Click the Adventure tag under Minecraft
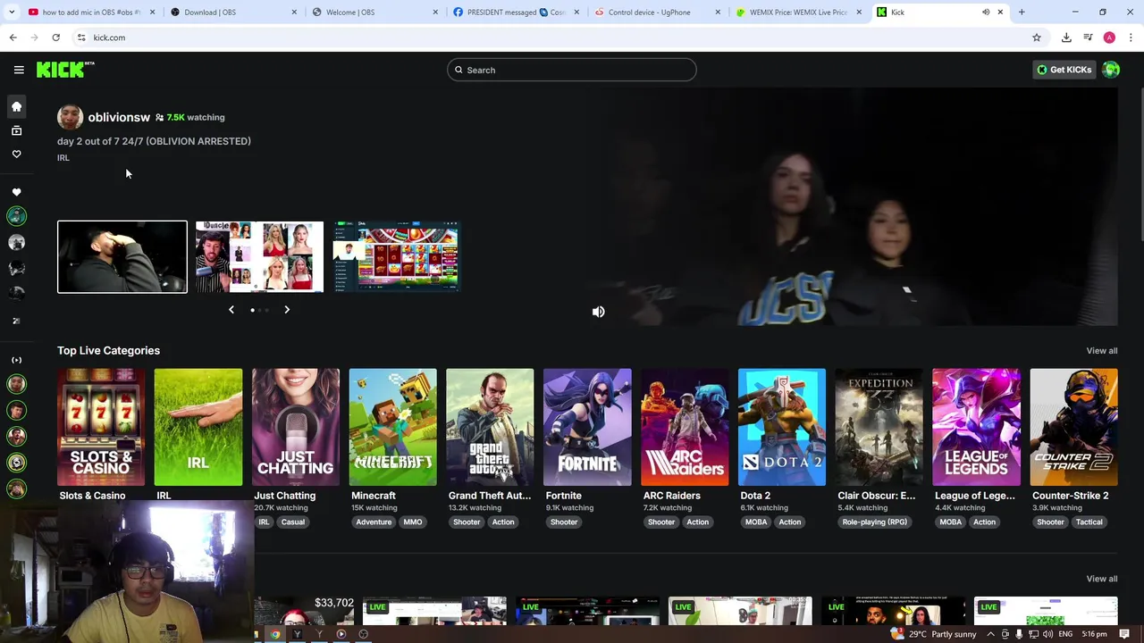This screenshot has height=643, width=1144. click(374, 522)
